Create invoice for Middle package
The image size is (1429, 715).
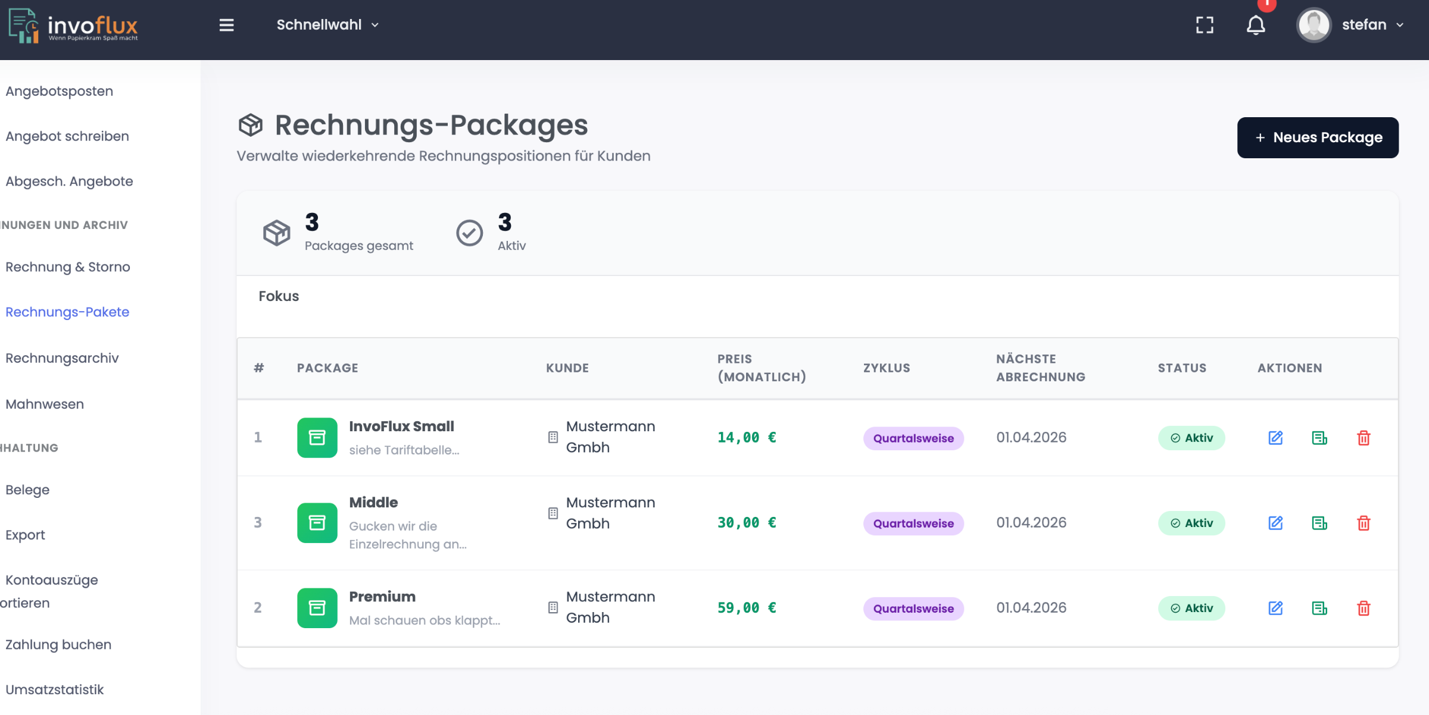[x=1319, y=523]
